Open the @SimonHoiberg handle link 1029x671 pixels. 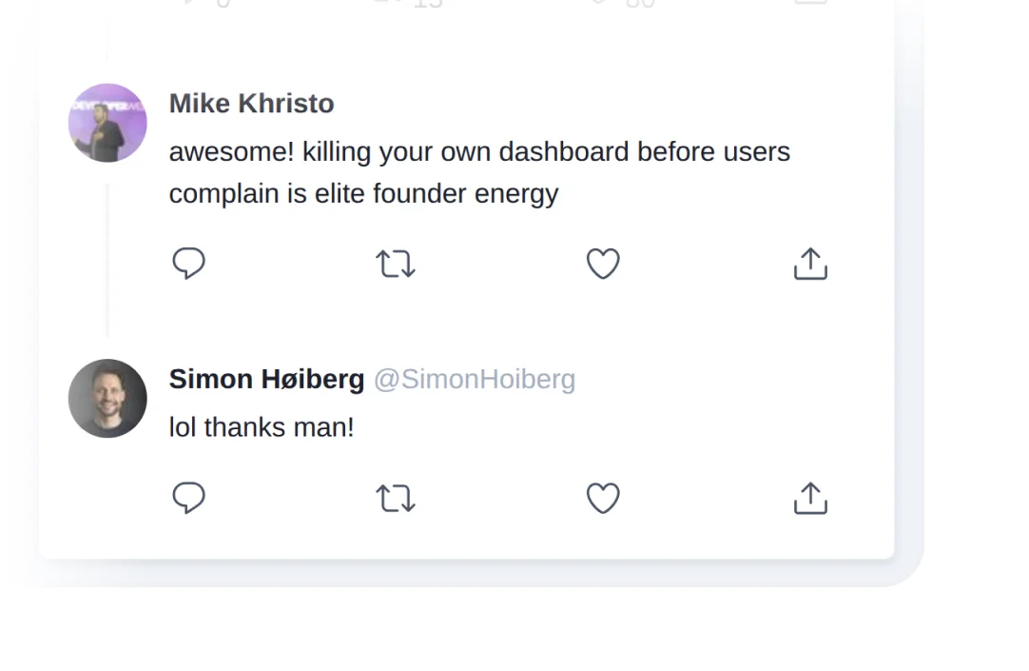pos(475,379)
